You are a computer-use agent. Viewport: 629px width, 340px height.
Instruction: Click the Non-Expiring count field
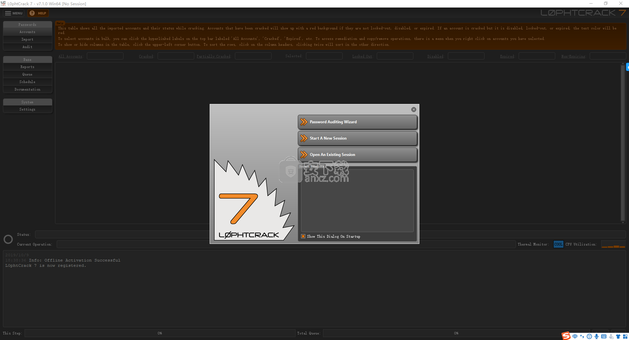(x=608, y=56)
